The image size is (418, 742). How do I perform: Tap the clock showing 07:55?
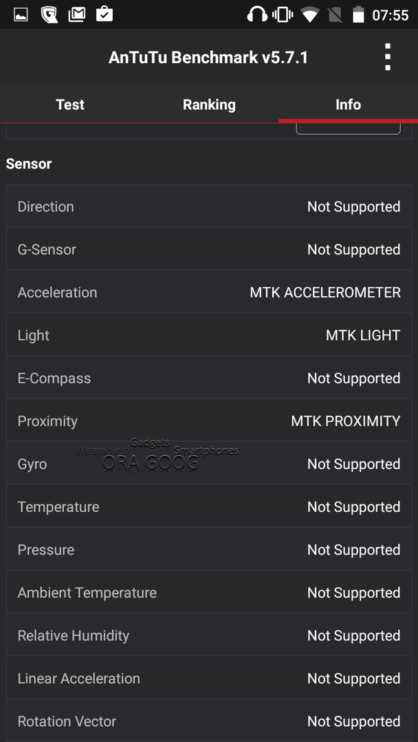click(390, 15)
